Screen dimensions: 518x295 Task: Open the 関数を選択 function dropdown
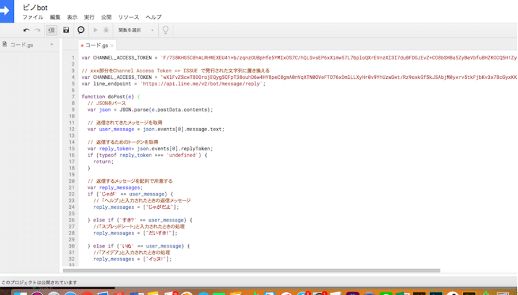136,30
